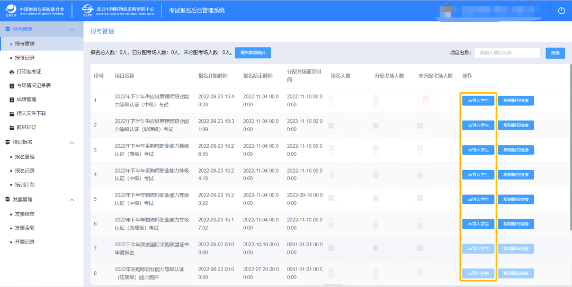This screenshot has height=287, width=572.
Task: Click 导入学生 for row 3 采购师高级
Action: click(x=478, y=150)
